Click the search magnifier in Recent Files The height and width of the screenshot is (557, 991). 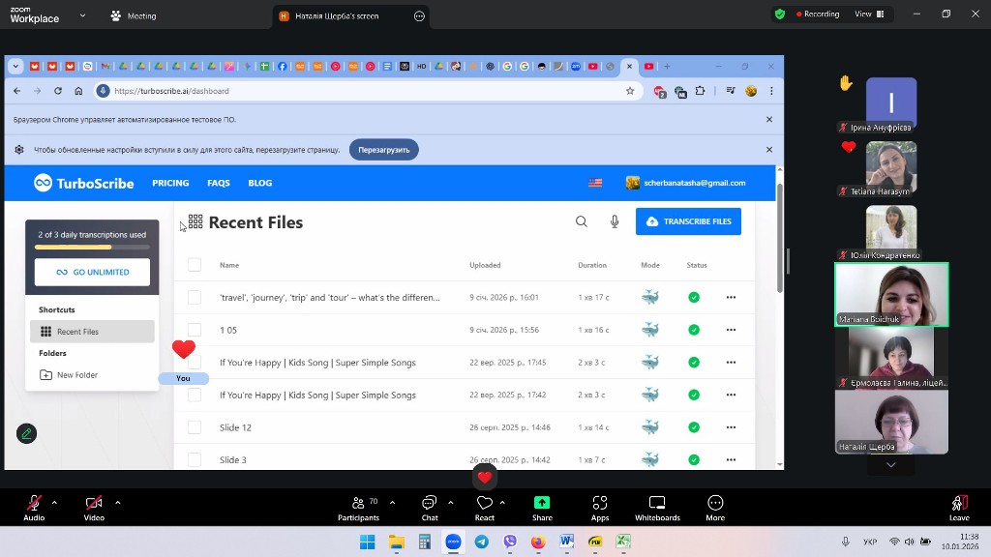pyautogui.click(x=582, y=221)
